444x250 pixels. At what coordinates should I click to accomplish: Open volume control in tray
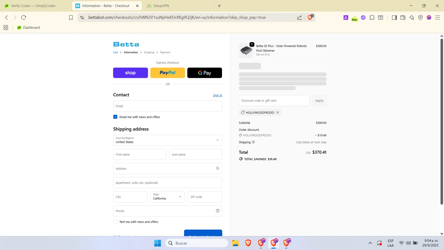[408, 243]
